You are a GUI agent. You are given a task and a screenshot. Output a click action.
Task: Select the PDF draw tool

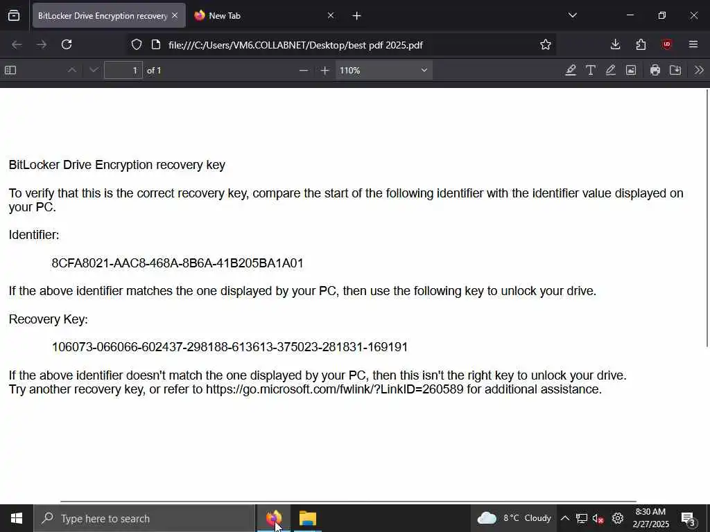pyautogui.click(x=610, y=70)
